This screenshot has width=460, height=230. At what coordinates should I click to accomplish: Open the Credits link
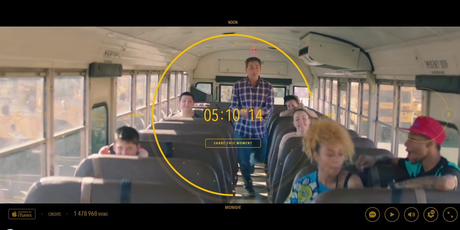[55, 214]
